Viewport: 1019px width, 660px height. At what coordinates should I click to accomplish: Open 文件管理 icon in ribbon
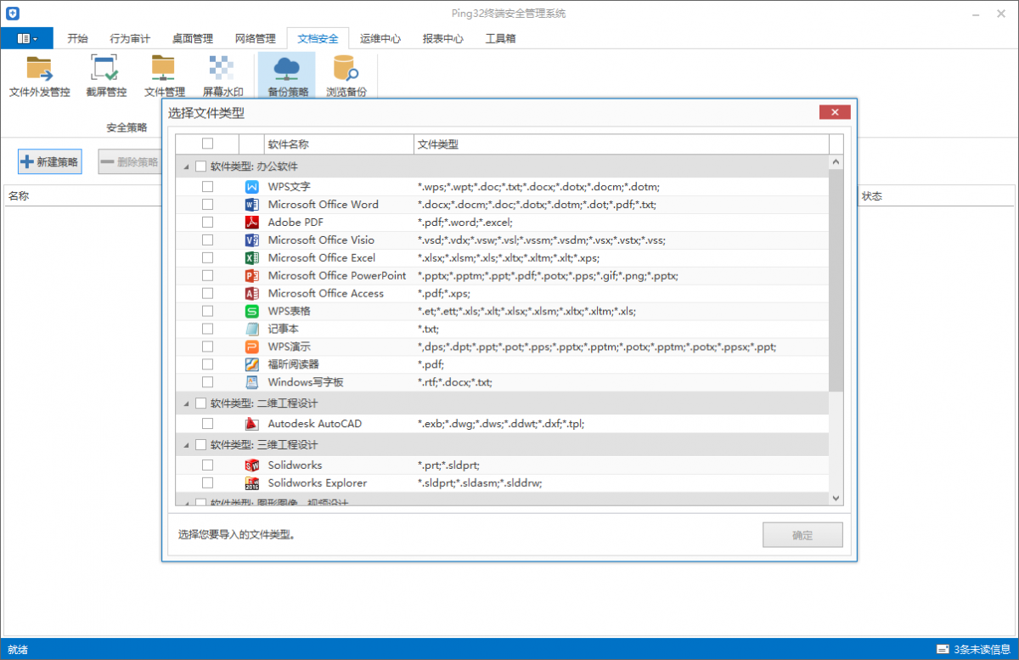163,69
